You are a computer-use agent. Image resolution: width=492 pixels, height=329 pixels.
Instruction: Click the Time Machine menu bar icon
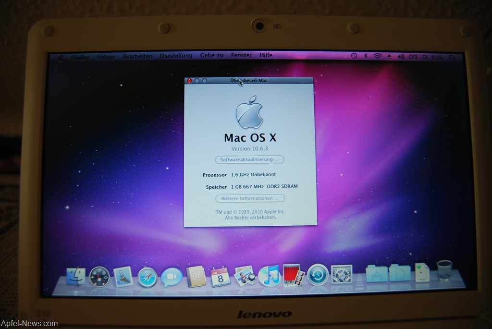[x=354, y=56]
